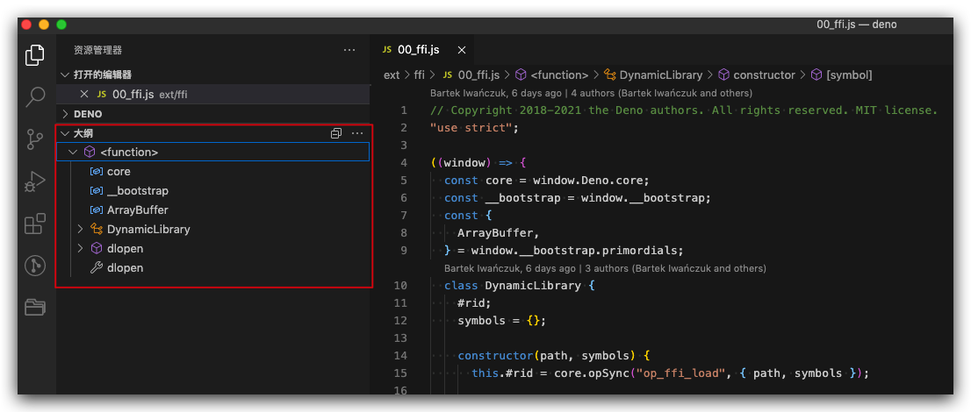The image size is (971, 412).
Task: Click 'symbols = {};' on line 12
Action: click(502, 321)
